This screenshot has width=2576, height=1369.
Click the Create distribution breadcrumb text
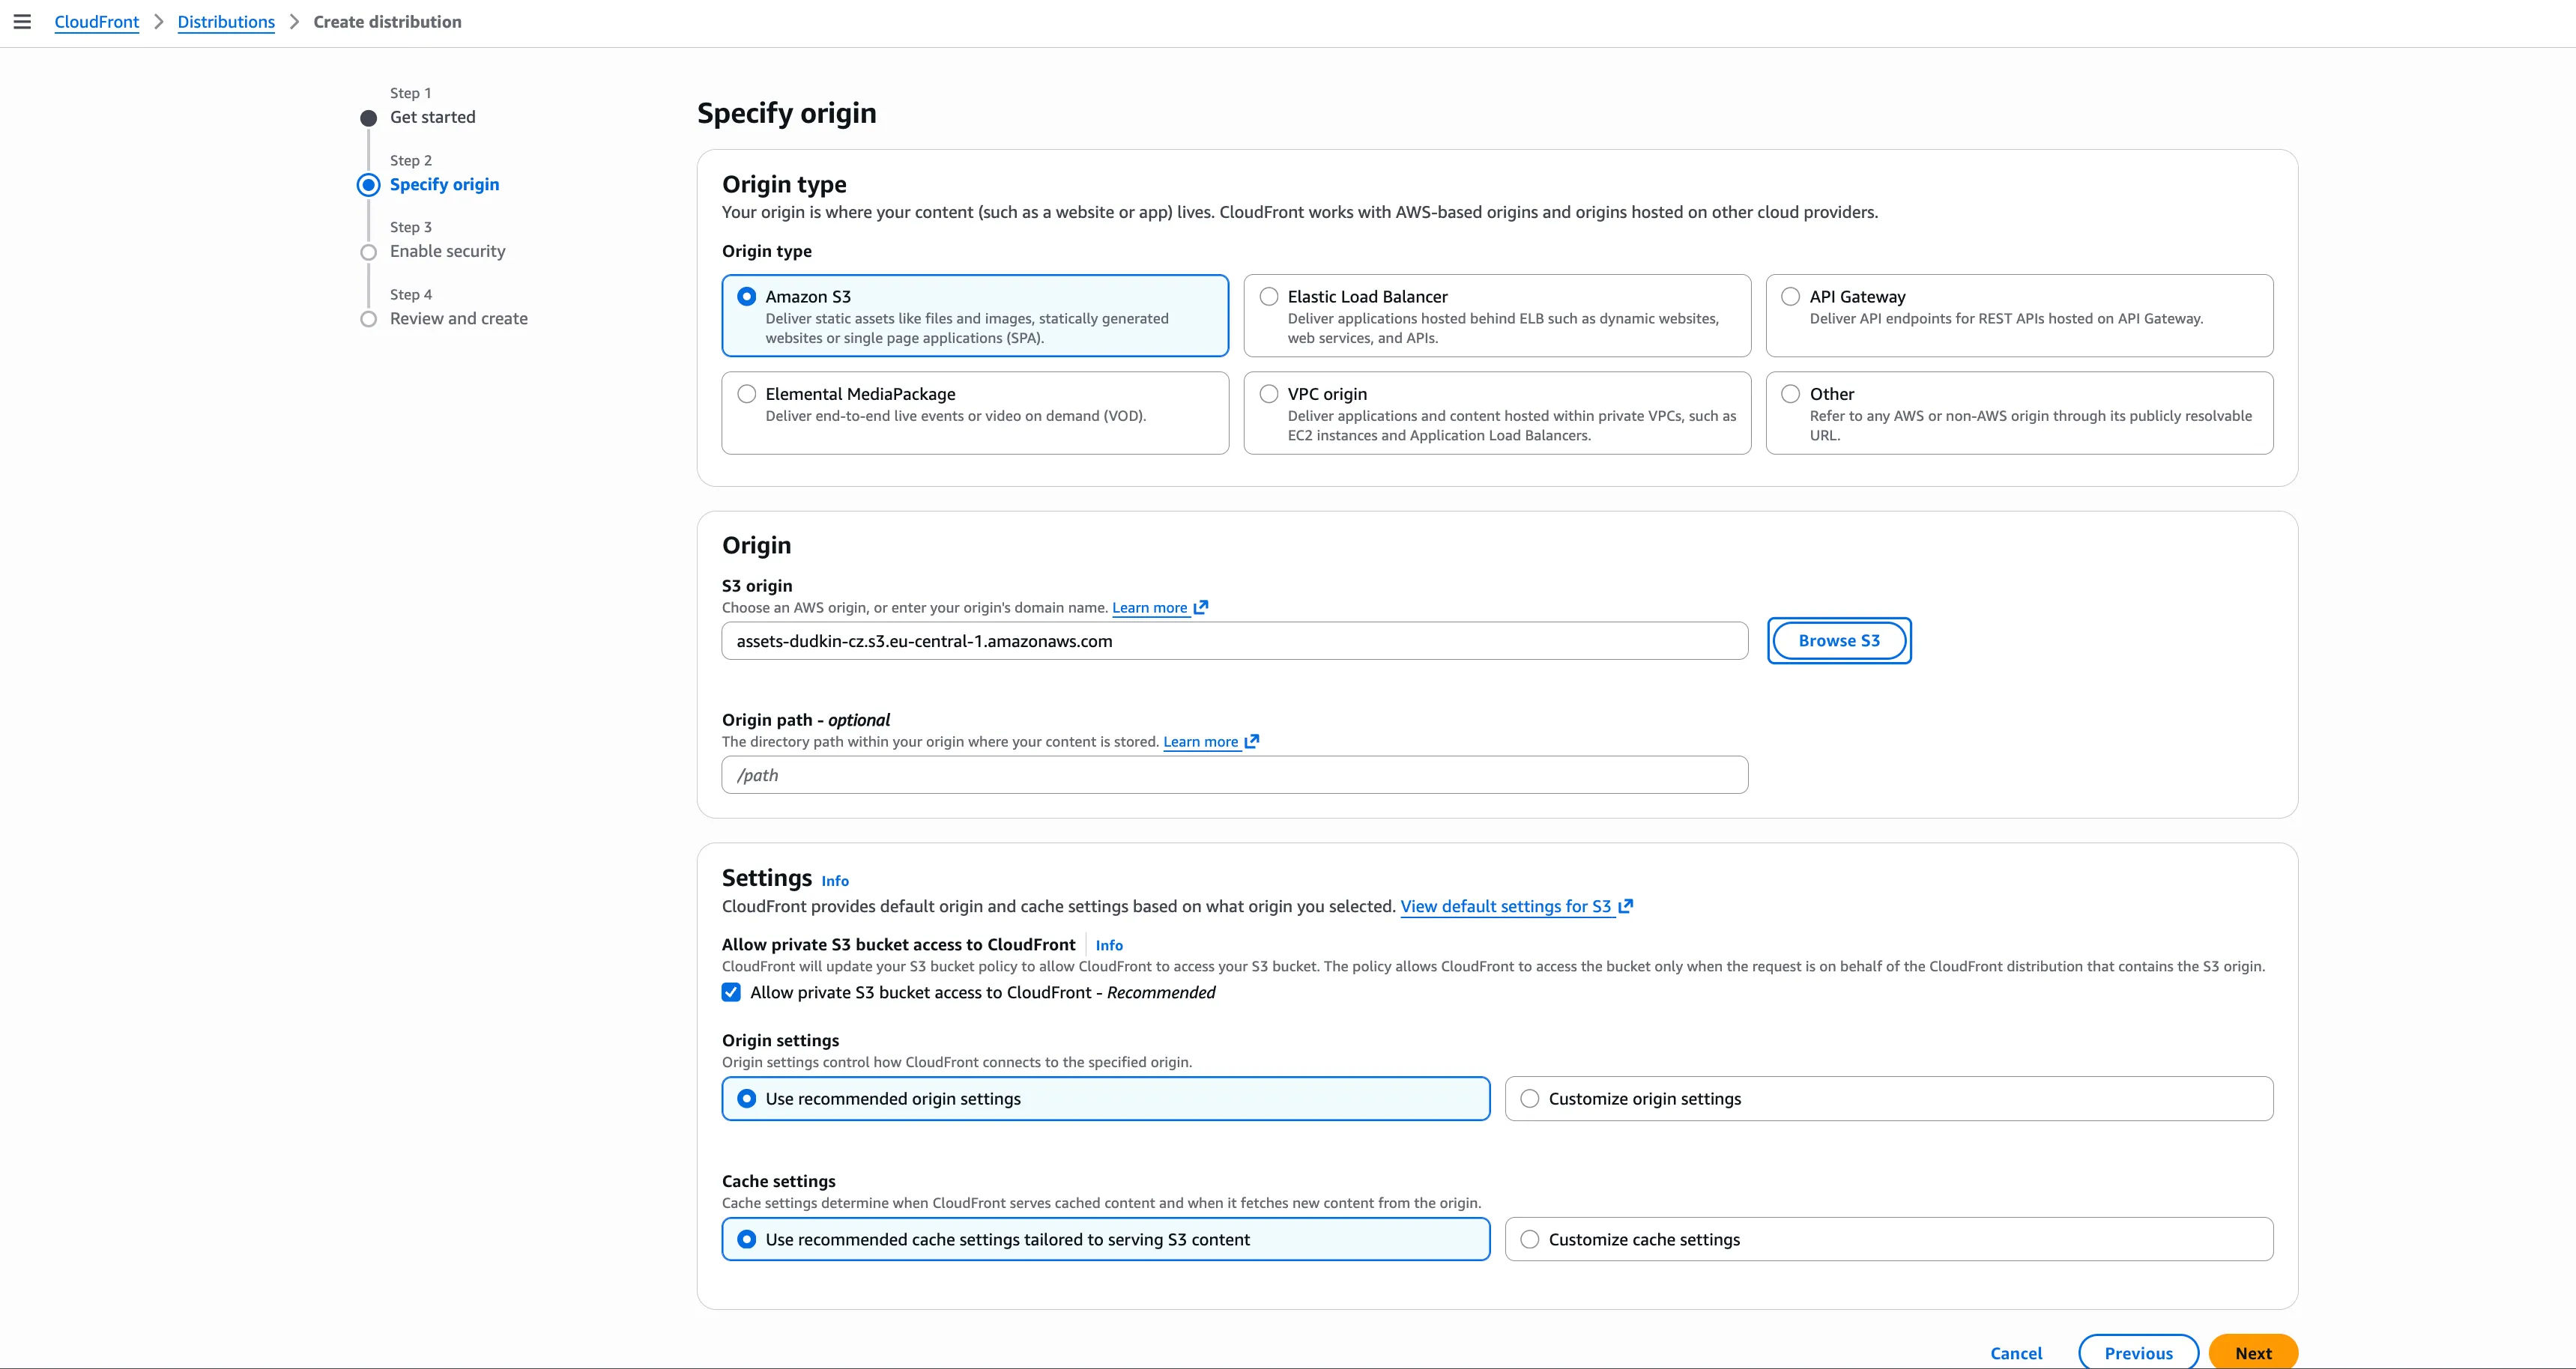click(387, 22)
